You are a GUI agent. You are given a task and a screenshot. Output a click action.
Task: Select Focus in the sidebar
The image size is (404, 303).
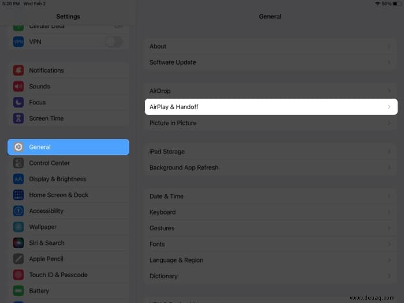pos(68,102)
